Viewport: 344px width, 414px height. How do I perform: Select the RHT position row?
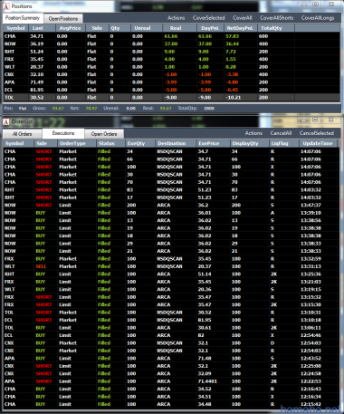171,52
